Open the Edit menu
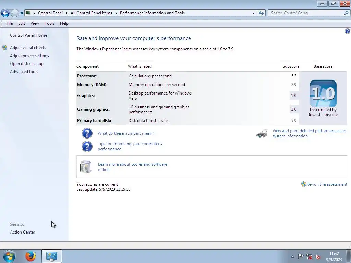The height and width of the screenshot is (263, 351). click(22, 23)
